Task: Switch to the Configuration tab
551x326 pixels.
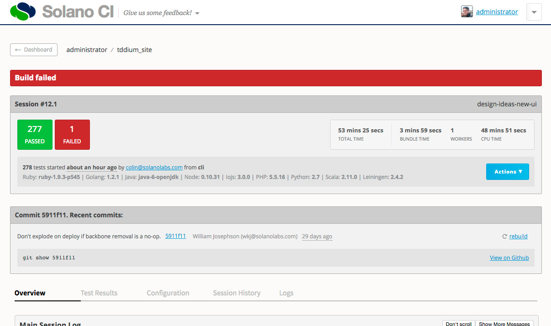Action: click(168, 293)
